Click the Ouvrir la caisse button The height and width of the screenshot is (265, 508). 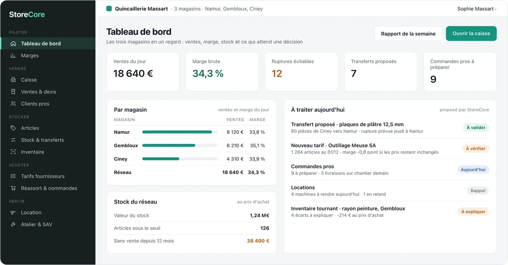(471, 34)
